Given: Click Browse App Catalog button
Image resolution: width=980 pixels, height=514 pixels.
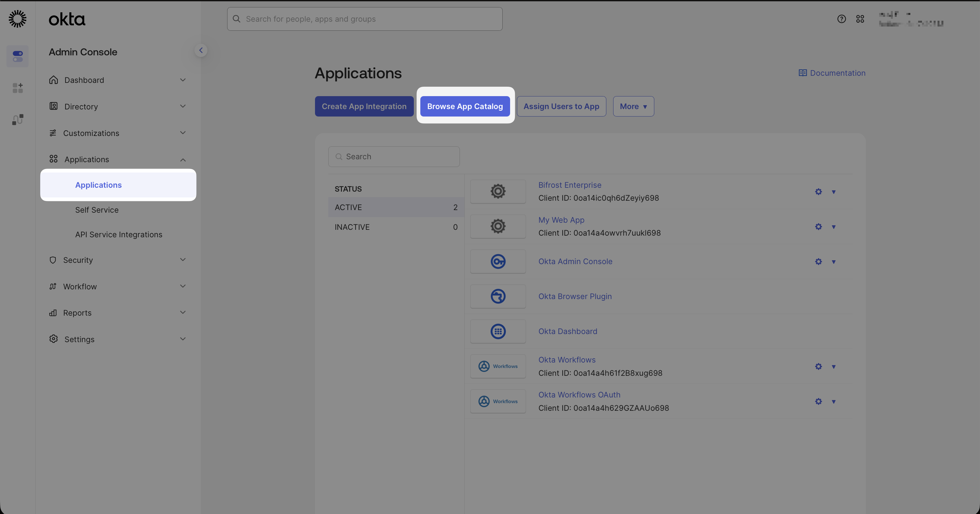Looking at the screenshot, I should coord(465,106).
